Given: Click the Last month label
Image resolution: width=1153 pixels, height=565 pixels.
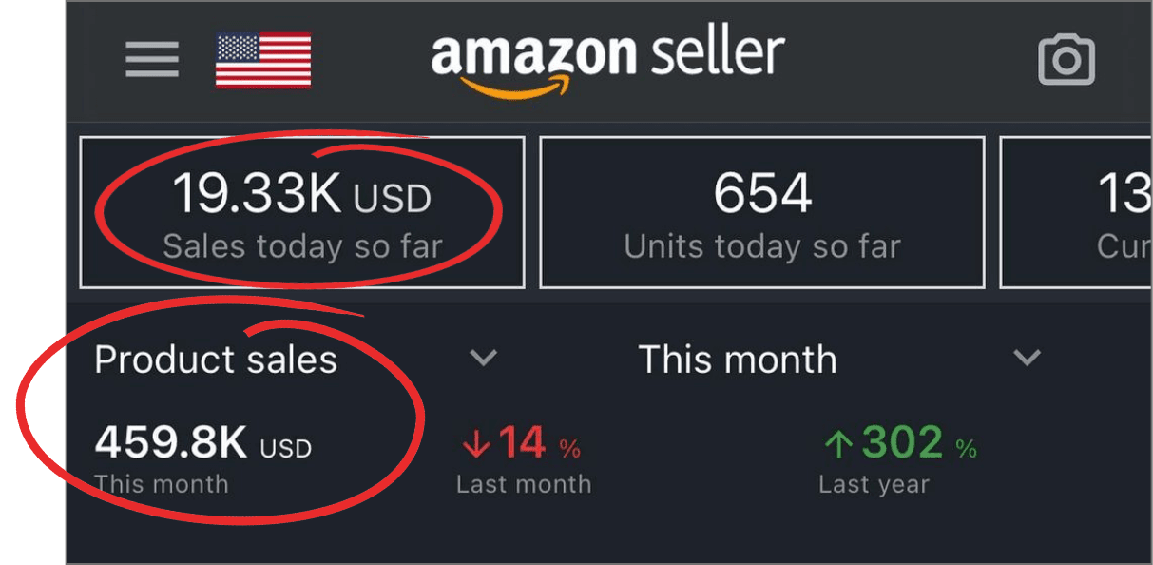Looking at the screenshot, I should (524, 484).
